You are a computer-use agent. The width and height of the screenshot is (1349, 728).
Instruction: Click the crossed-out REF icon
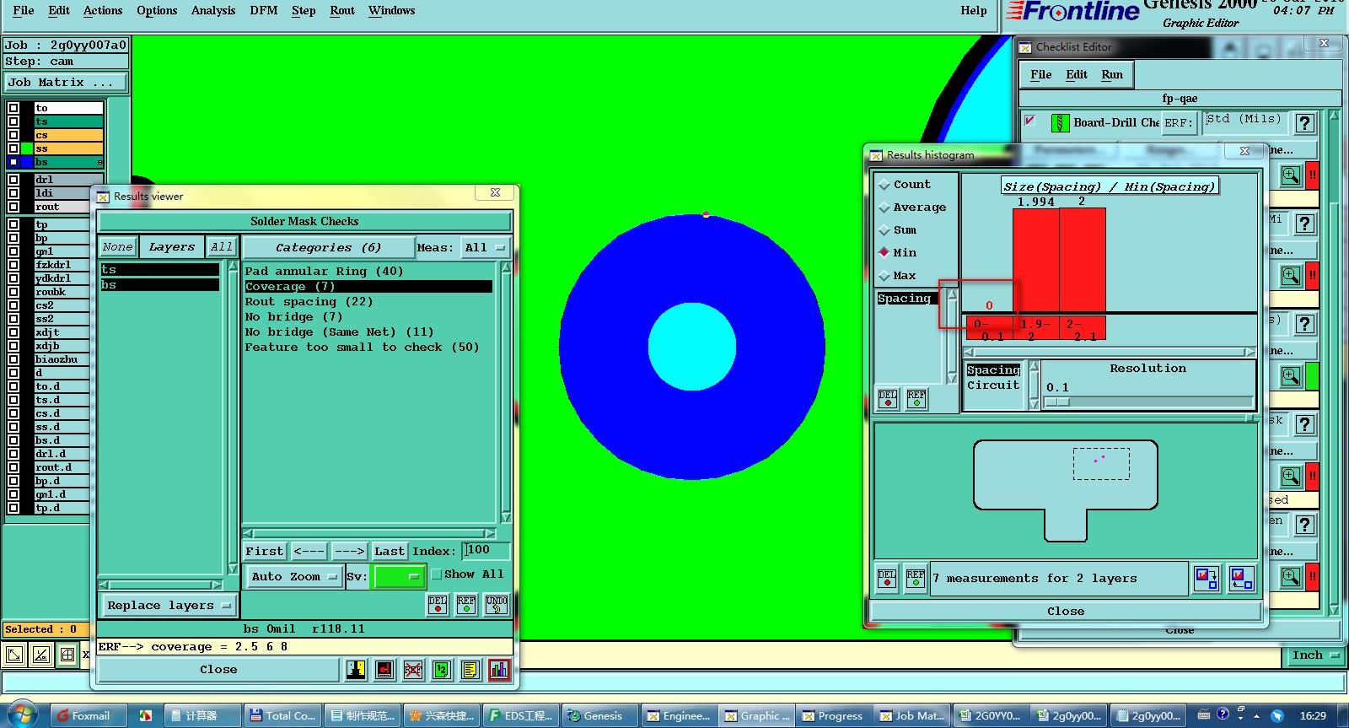tap(413, 670)
